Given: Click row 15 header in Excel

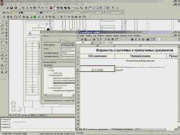Looking at the screenshot, I should click(x=78, y=106).
